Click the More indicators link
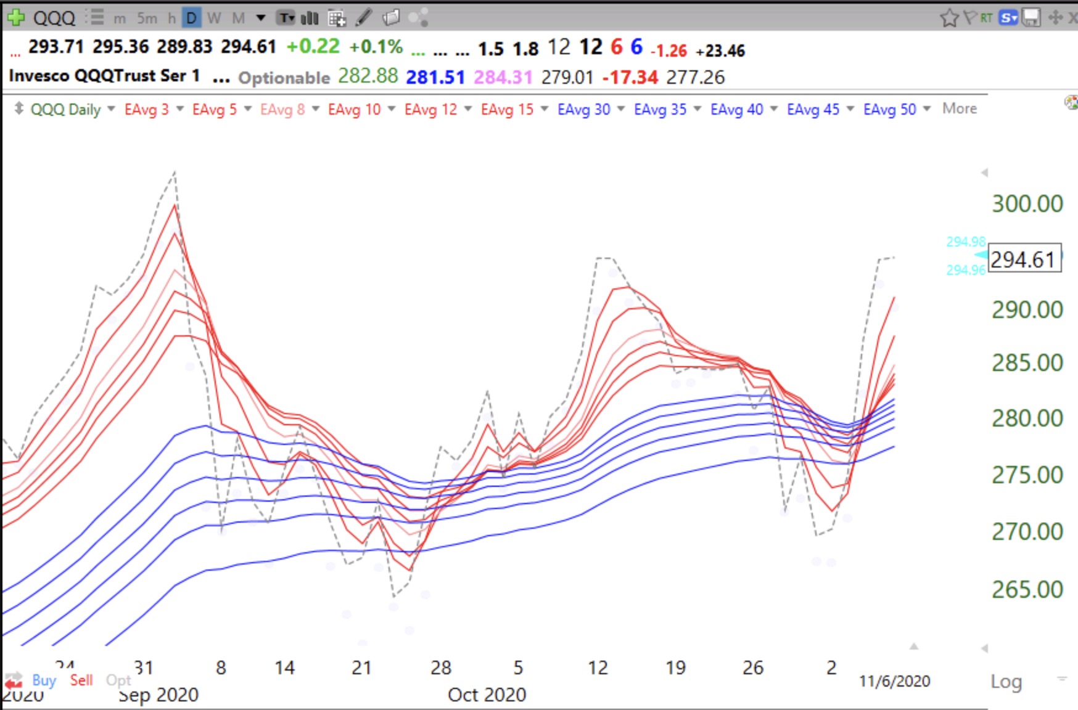This screenshot has width=1078, height=710. pyautogui.click(x=960, y=108)
